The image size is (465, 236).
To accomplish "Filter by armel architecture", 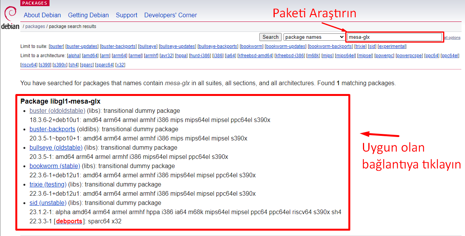I will (x=136, y=56).
